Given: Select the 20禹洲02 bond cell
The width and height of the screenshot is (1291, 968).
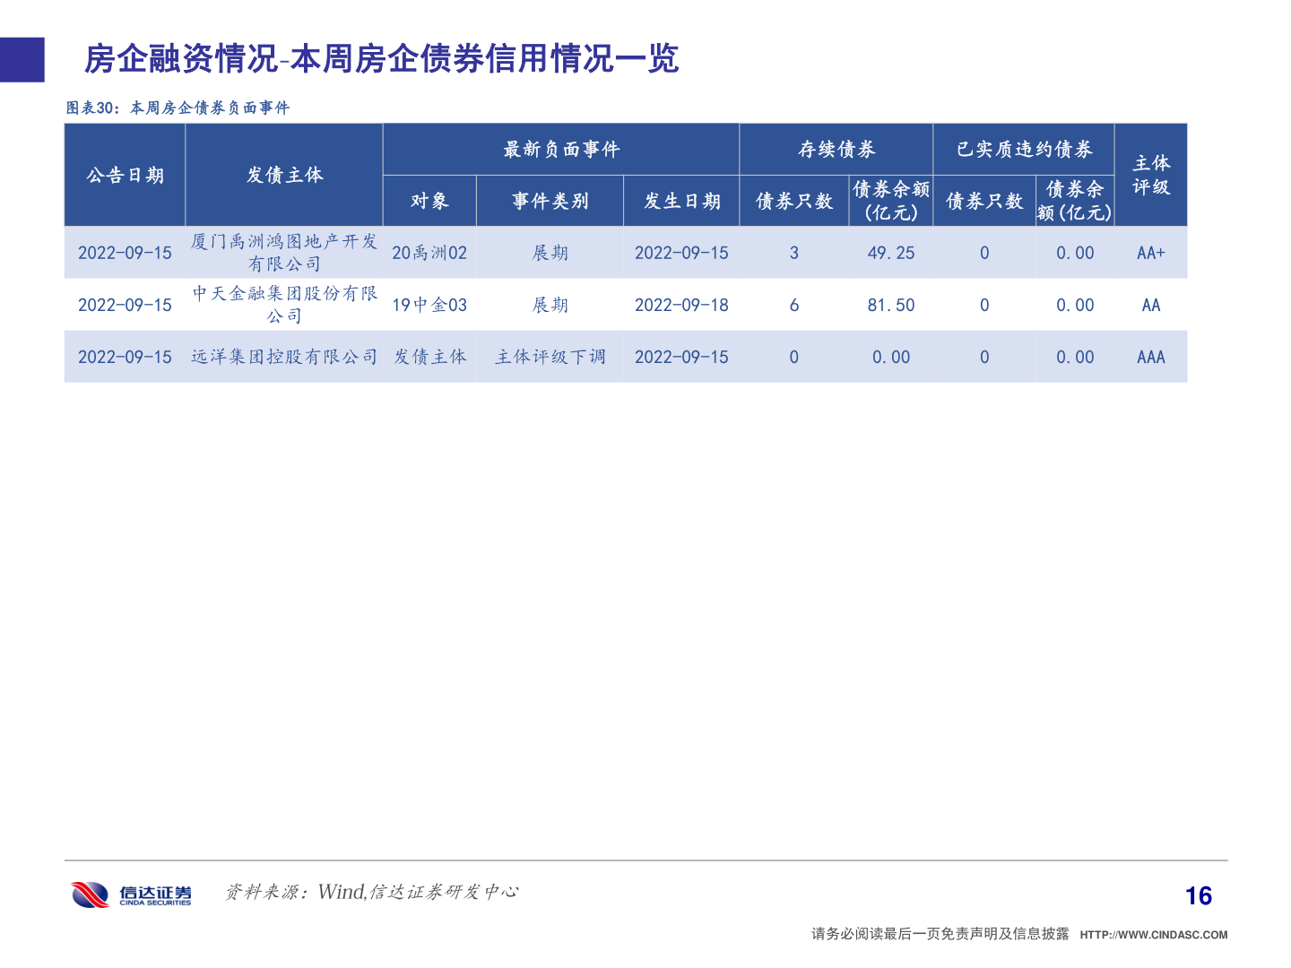Looking at the screenshot, I should tap(430, 253).
